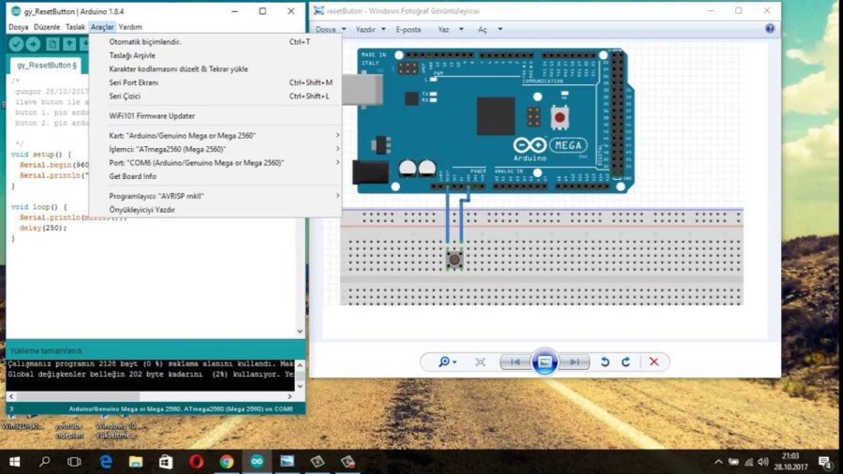The image size is (843, 474).
Task: Switch to photo viewer taskbar icon
Action: coord(288,462)
